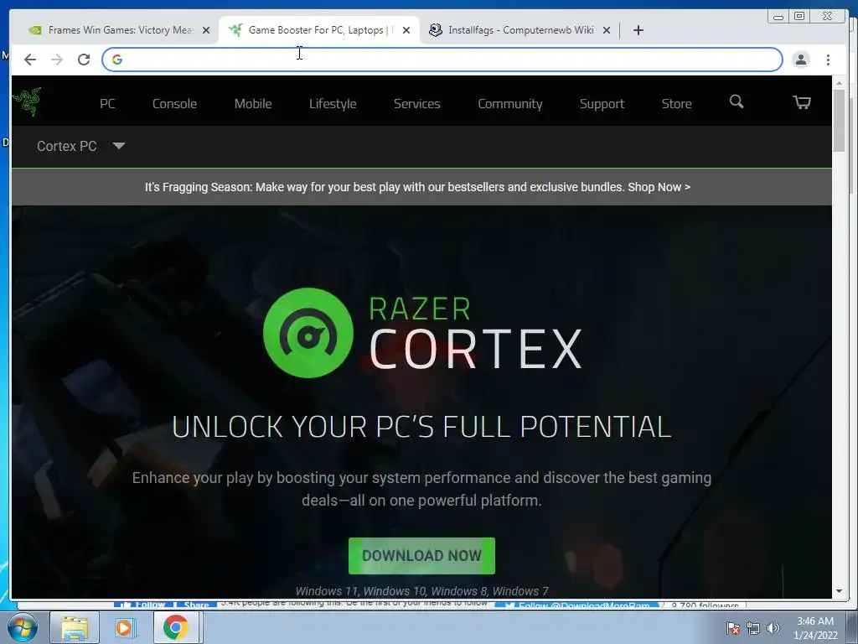Open the Windows Start orb

pos(23,627)
